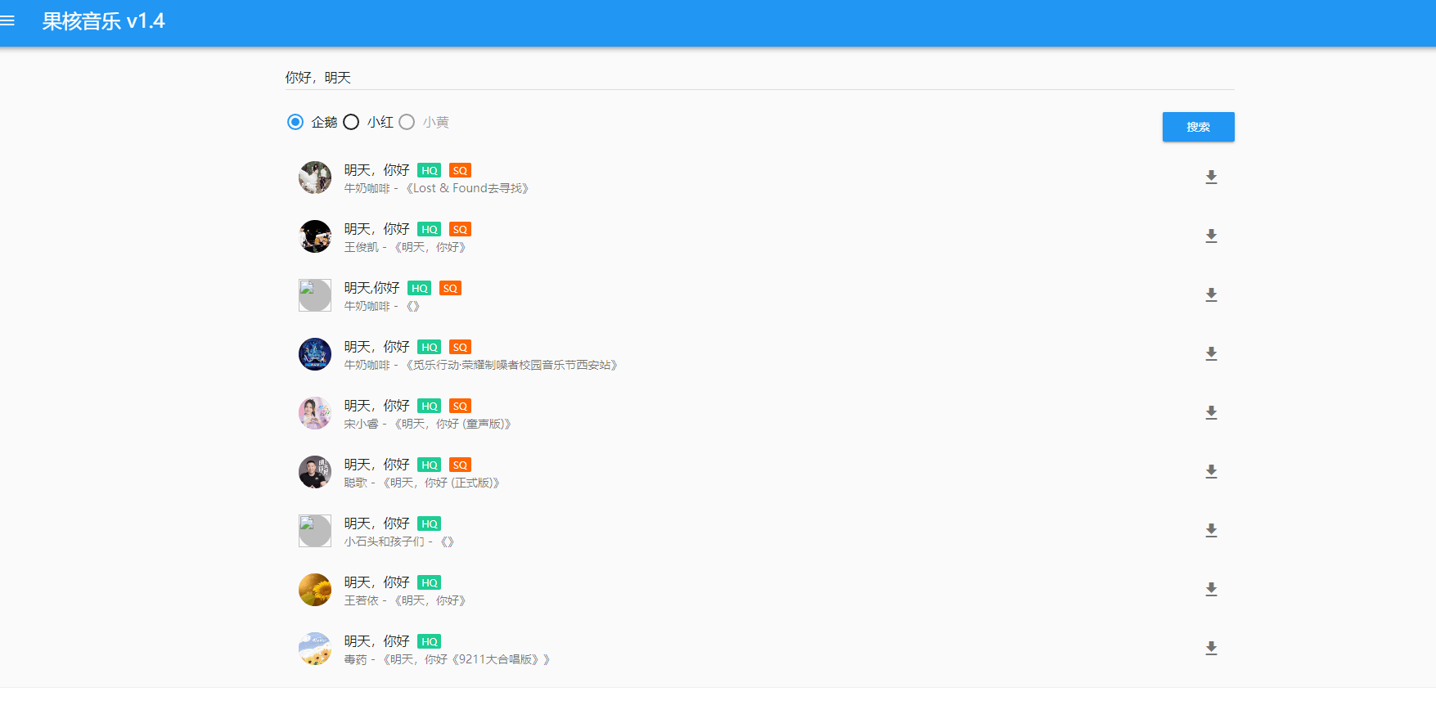The image size is (1436, 701).
Task: Select the 小红 radio button
Action: tap(351, 122)
